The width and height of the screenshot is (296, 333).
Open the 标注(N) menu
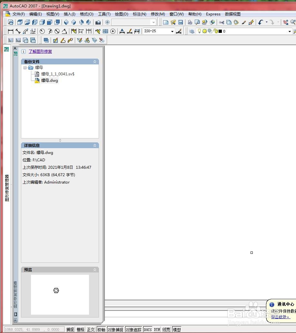[140, 14]
